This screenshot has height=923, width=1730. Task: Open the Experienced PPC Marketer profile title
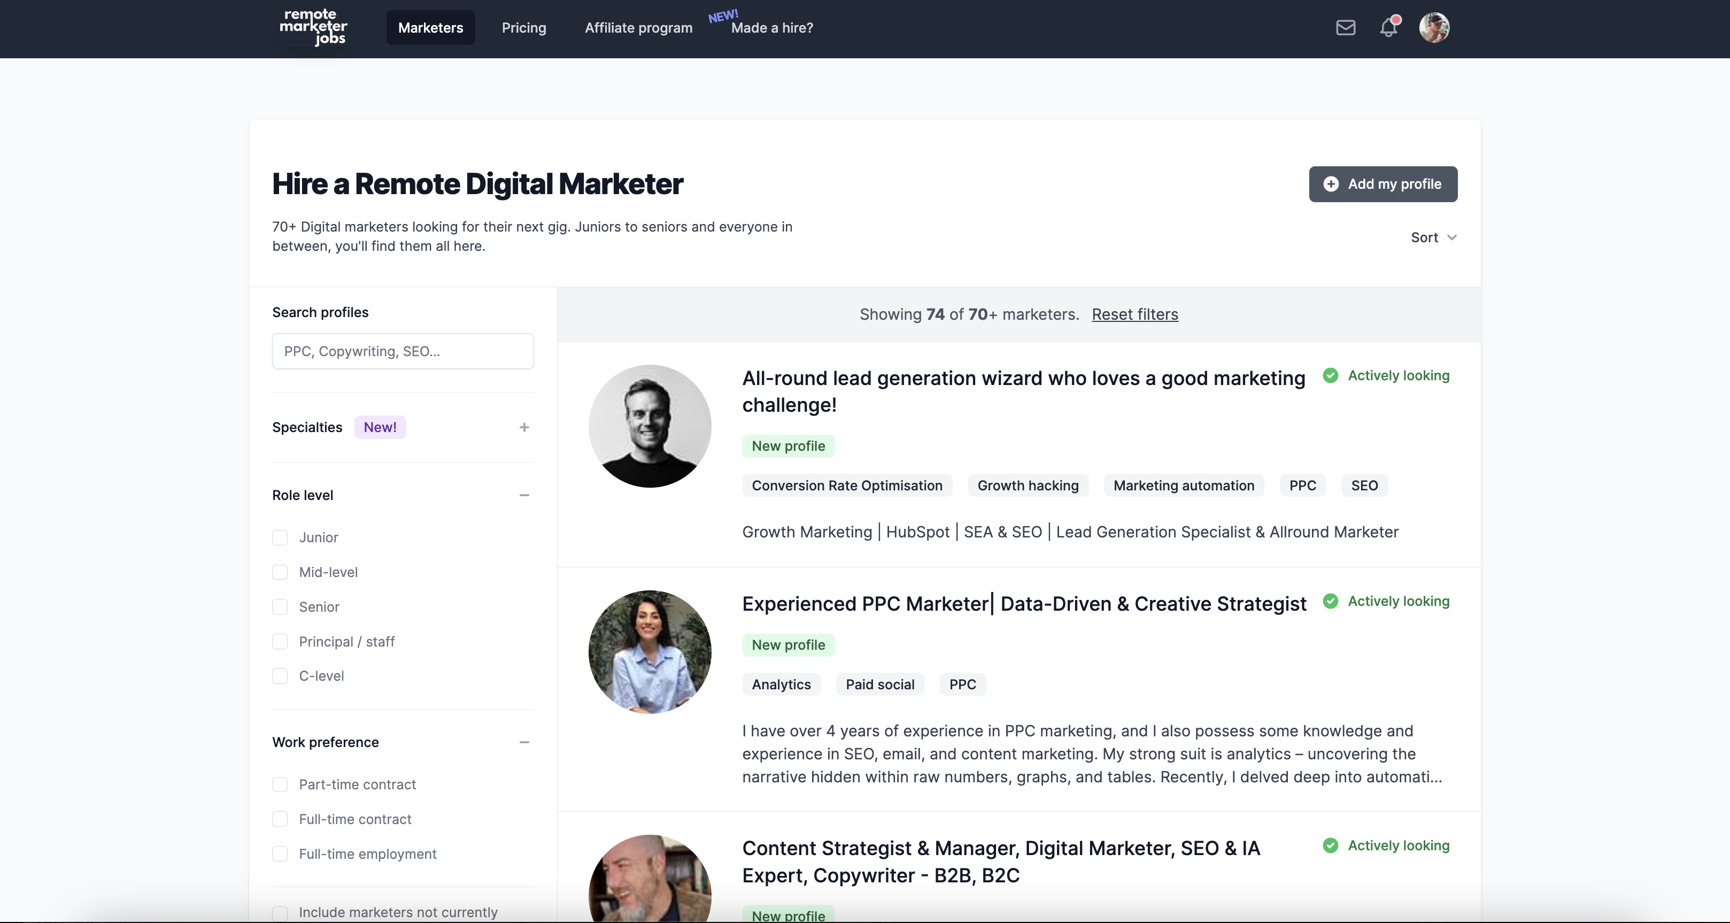pos(1024,604)
